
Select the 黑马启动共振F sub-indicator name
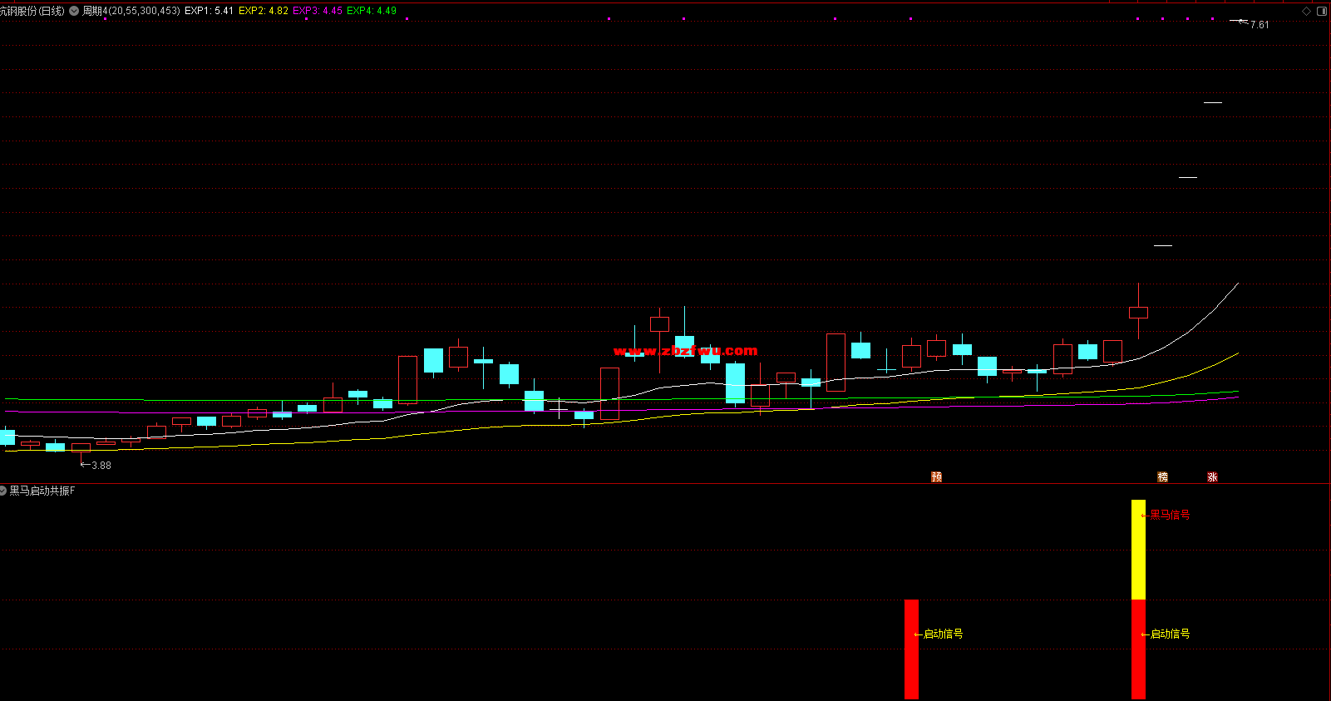[42, 491]
